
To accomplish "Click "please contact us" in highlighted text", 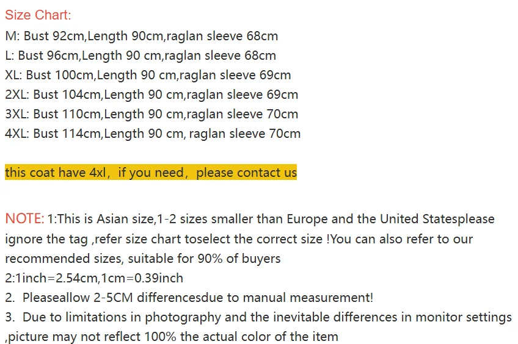I will [246, 173].
